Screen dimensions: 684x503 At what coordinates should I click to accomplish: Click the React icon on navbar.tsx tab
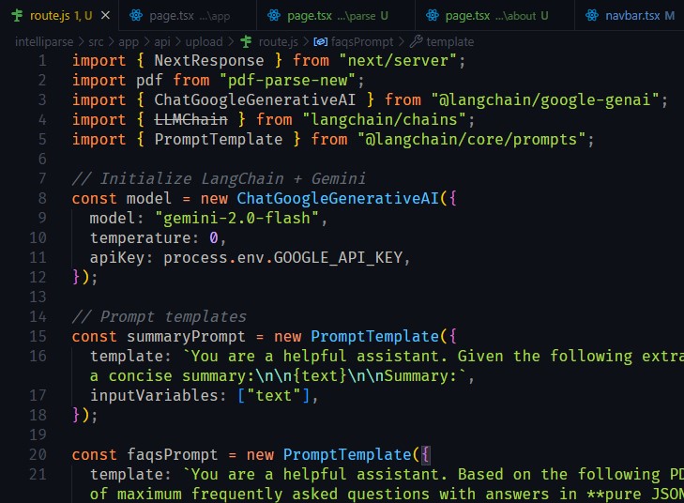pos(593,16)
